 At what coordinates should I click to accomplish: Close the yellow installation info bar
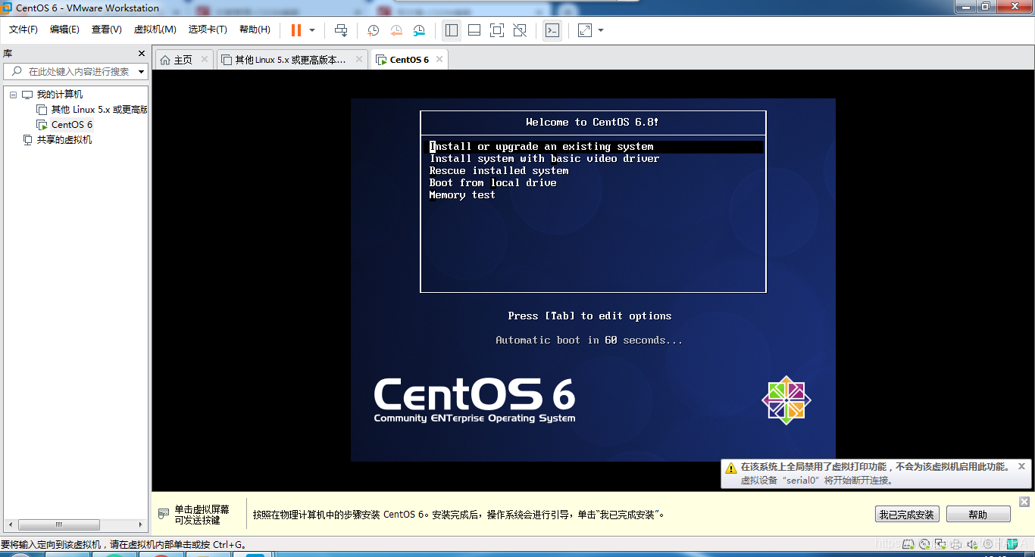click(1024, 502)
